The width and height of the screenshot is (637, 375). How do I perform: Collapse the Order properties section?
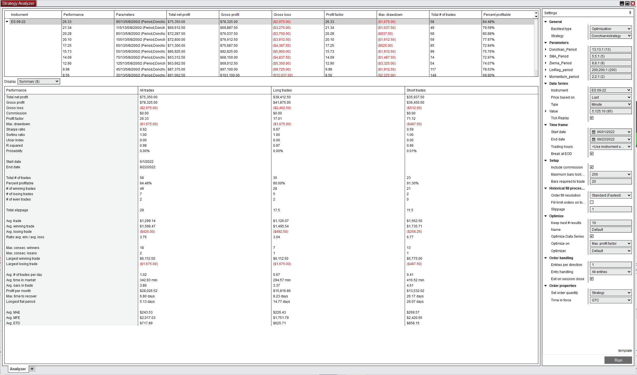click(x=546, y=285)
